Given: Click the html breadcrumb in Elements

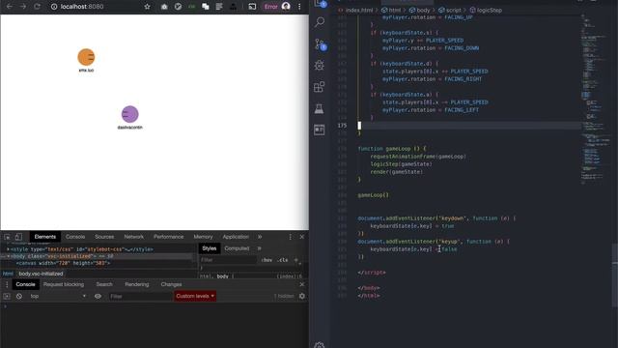Looking at the screenshot, I should pyautogui.click(x=8, y=274).
